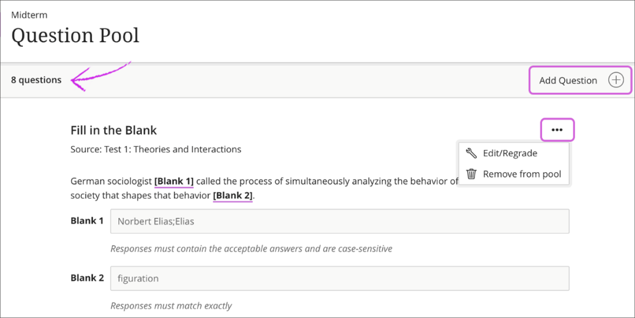Click the Fill in the Blank heading
The height and width of the screenshot is (318, 635).
click(x=114, y=130)
